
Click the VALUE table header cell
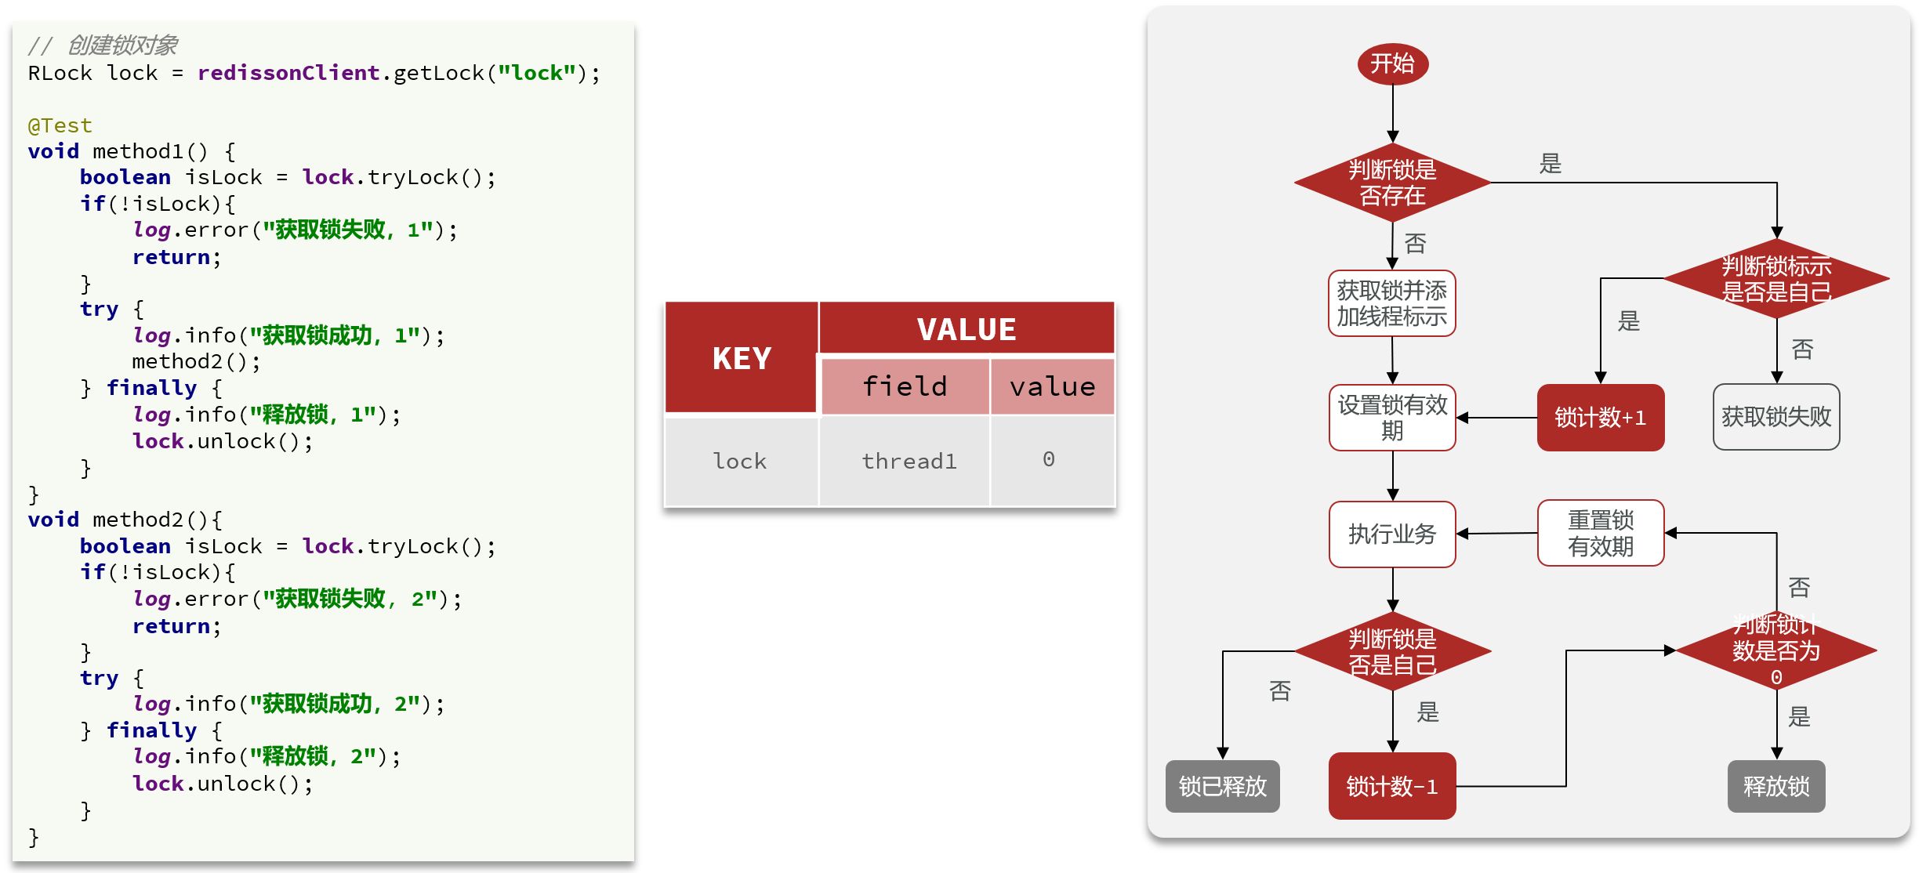[967, 329]
